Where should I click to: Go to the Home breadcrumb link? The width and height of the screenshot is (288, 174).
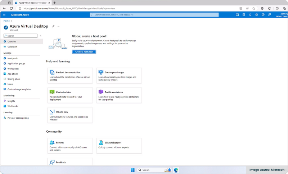pos(6,21)
